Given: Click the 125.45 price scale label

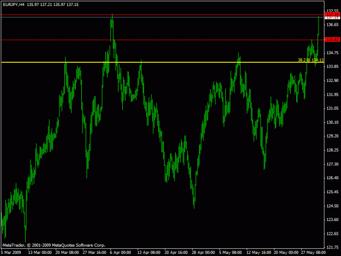Looking at the screenshot, I should pyautogui.click(x=332, y=192).
